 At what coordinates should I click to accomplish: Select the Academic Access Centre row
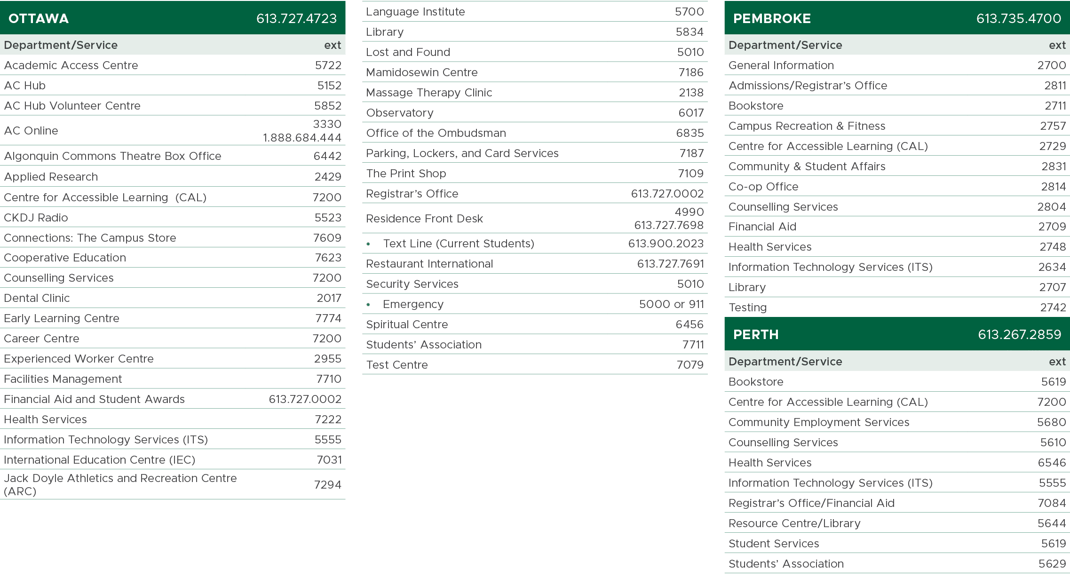[71, 65]
